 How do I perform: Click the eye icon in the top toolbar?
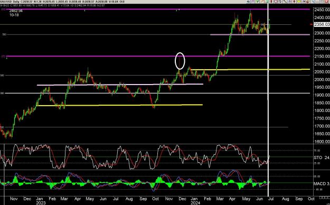(248, 2)
